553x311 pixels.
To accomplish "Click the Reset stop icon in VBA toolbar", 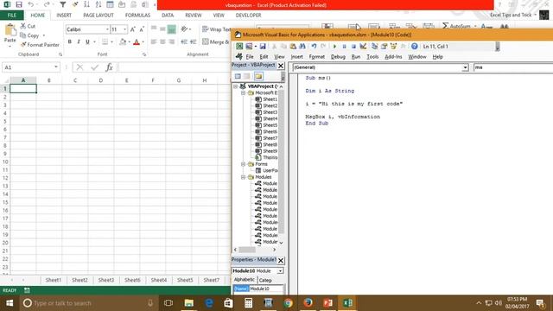I will [x=353, y=46].
